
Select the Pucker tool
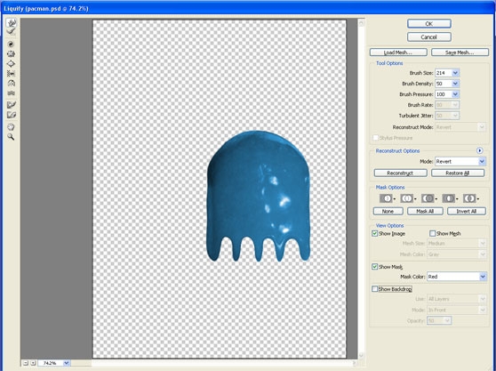click(x=11, y=53)
